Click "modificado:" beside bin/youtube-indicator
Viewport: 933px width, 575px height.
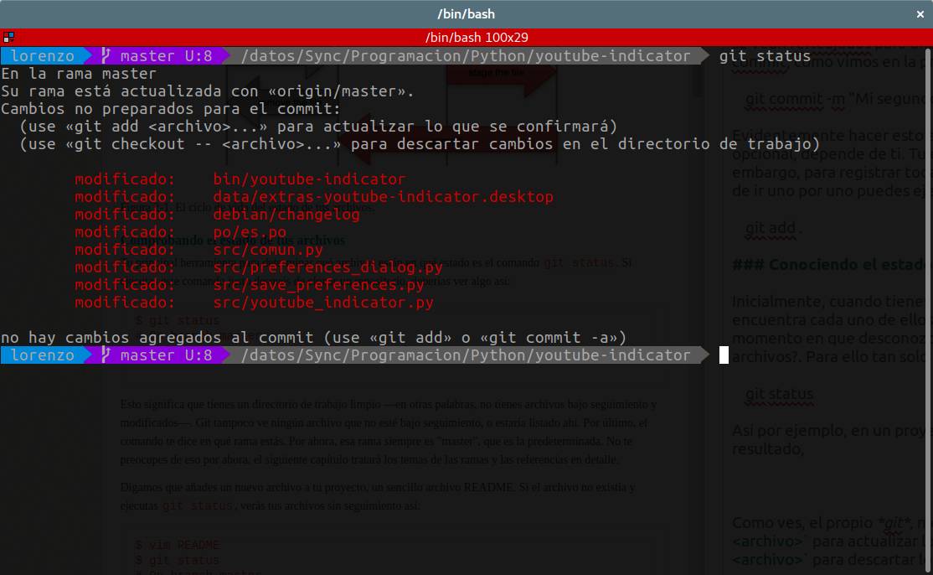point(125,179)
